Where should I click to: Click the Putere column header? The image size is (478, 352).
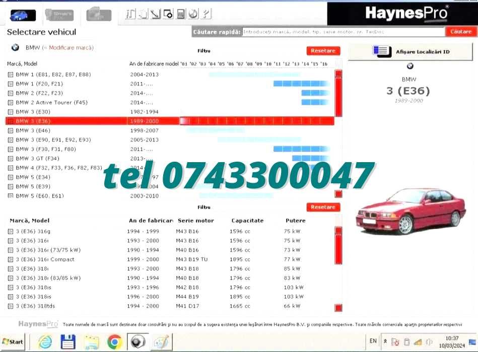pos(295,221)
